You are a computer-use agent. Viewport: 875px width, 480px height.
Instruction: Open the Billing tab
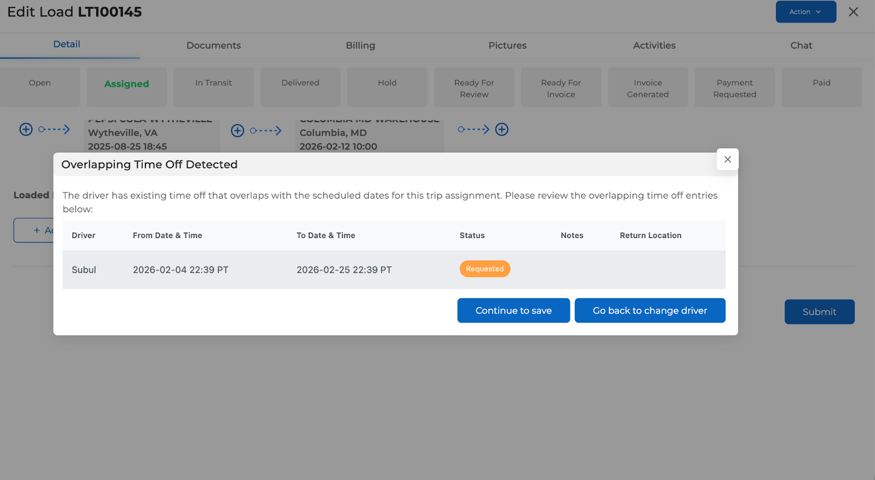[x=360, y=45]
